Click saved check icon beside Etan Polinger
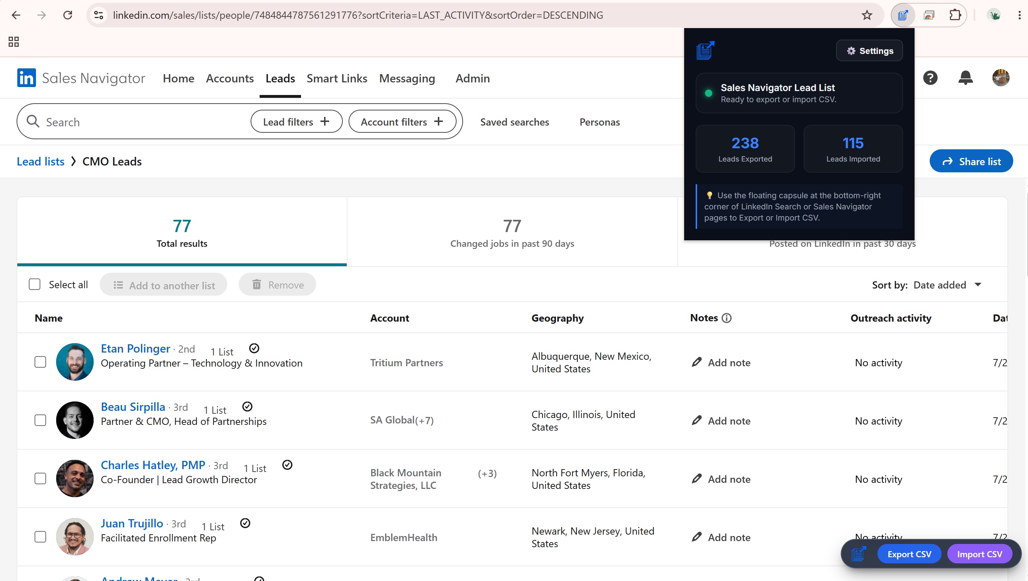Screen dimensions: 1028x581 point(254,348)
